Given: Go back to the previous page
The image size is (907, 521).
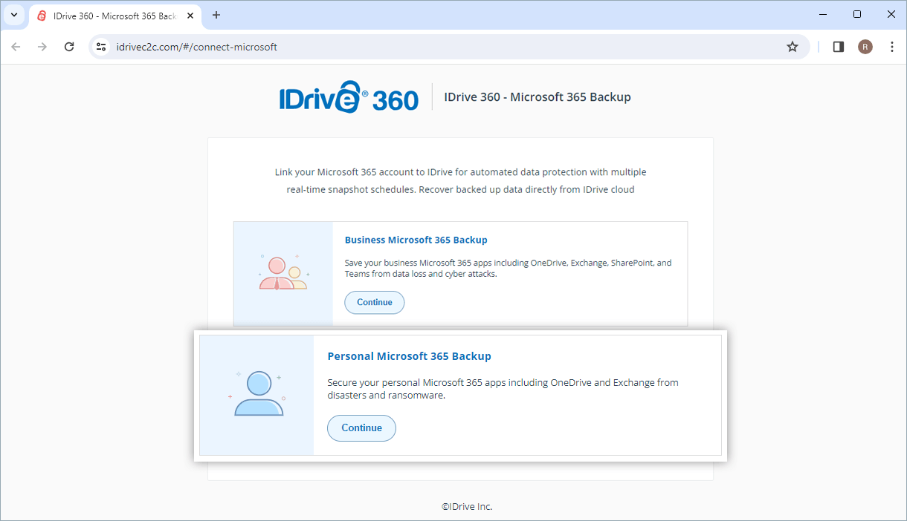Looking at the screenshot, I should [16, 47].
